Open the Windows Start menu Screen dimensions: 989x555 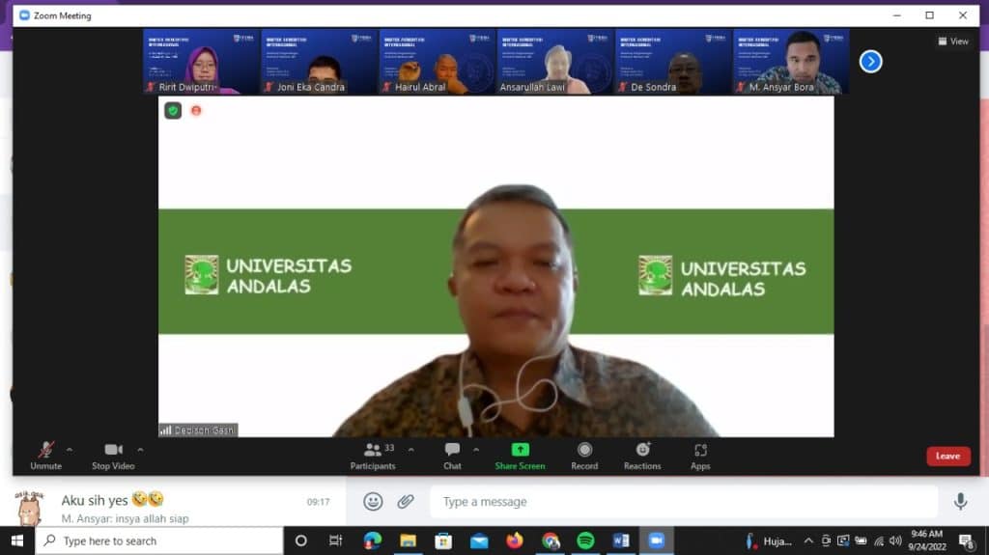click(17, 541)
